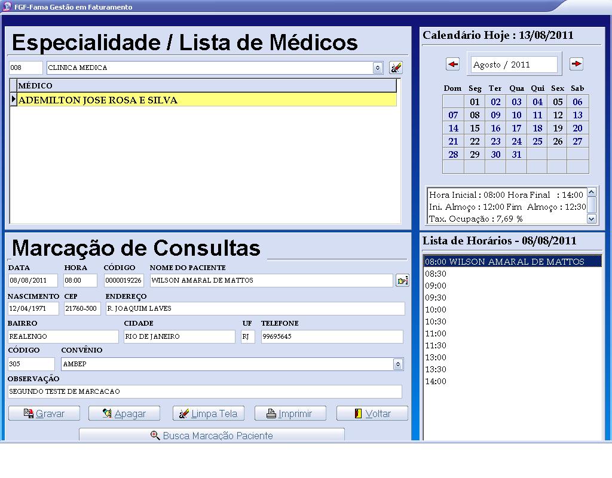The width and height of the screenshot is (612, 478).
Task: Select calendar day 24
Action: [x=516, y=141]
